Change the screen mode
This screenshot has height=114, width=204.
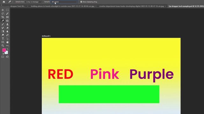(7, 57)
